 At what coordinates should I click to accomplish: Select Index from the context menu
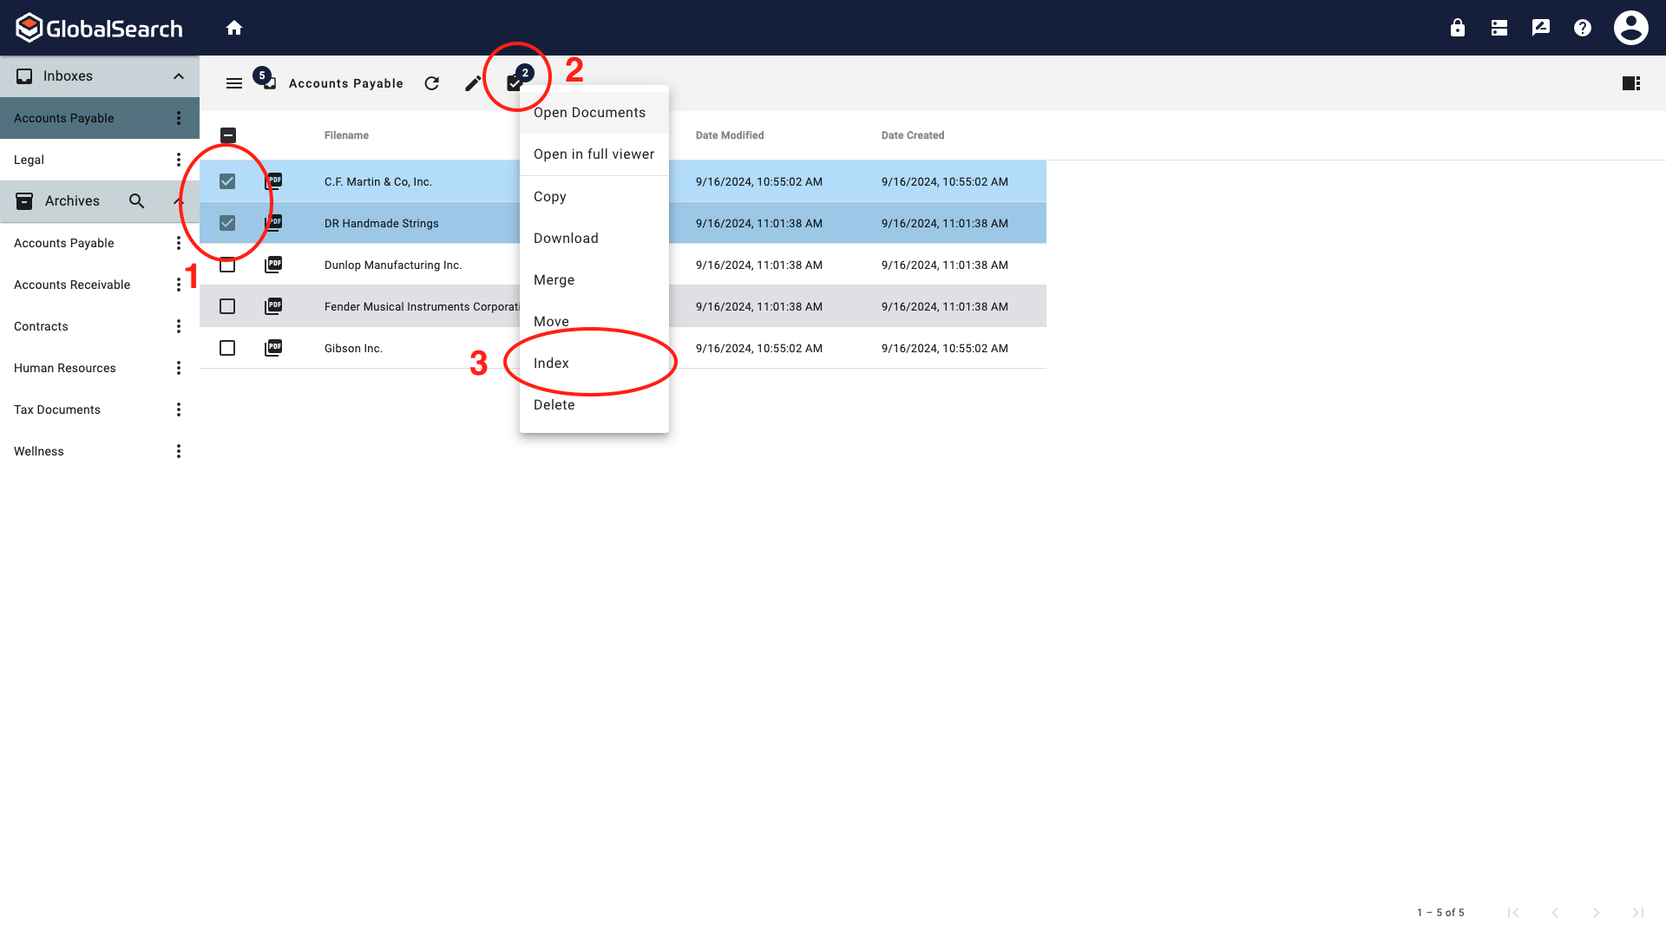(552, 364)
